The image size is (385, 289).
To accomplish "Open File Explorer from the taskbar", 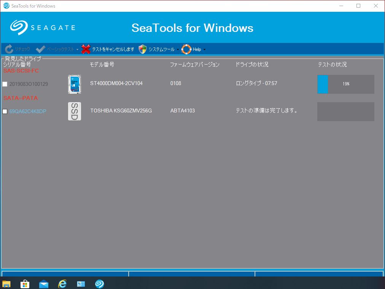I will coord(6,284).
